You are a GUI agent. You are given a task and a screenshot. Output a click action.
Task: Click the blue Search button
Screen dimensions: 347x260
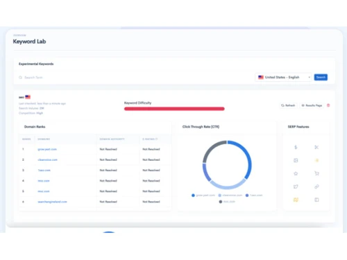click(x=321, y=77)
